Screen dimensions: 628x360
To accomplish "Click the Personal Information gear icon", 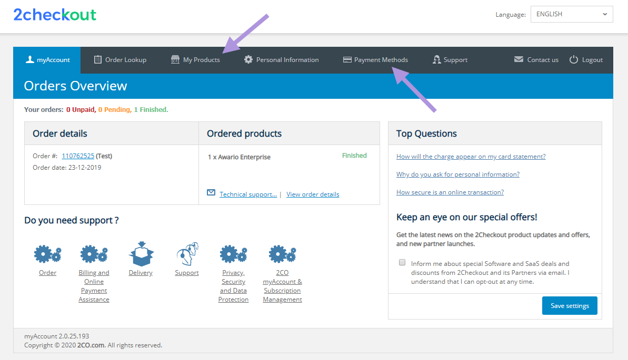I will (x=248, y=59).
